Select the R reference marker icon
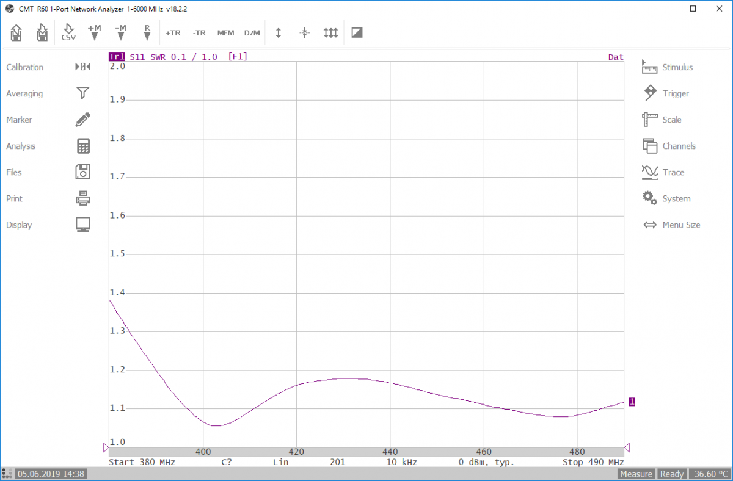The height and width of the screenshot is (481, 733). 147,32
